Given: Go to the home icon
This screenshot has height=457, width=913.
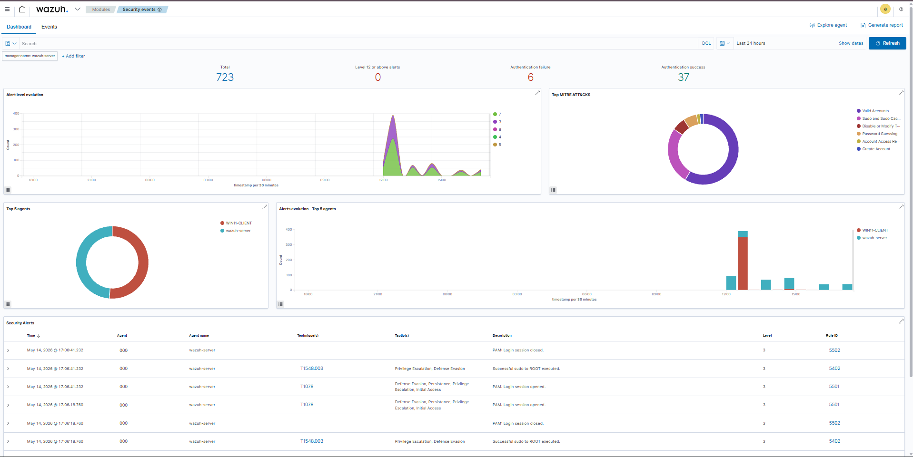Looking at the screenshot, I should [22, 9].
